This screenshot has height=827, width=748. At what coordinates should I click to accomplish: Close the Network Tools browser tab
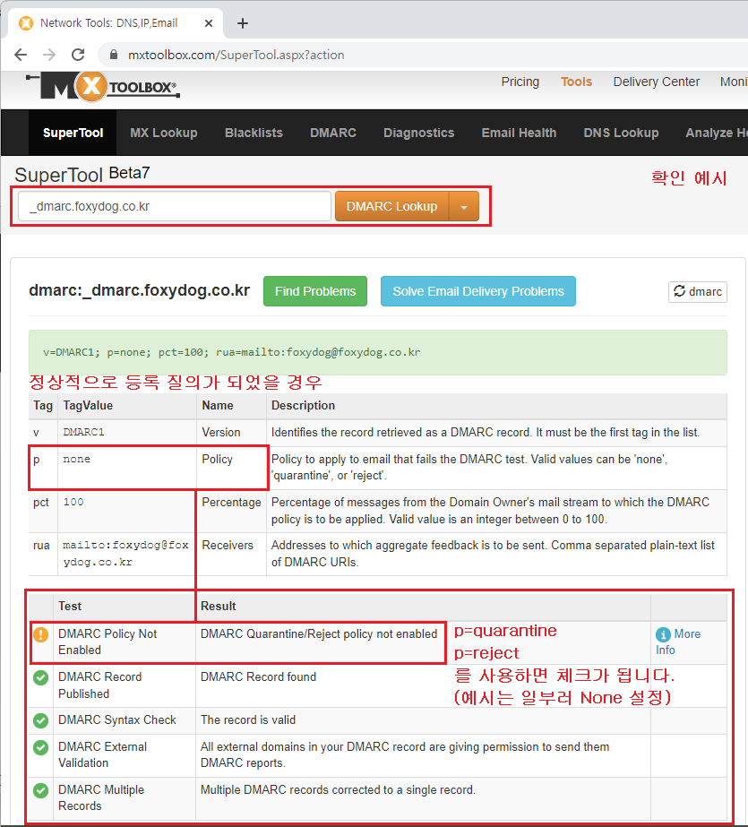click(208, 23)
